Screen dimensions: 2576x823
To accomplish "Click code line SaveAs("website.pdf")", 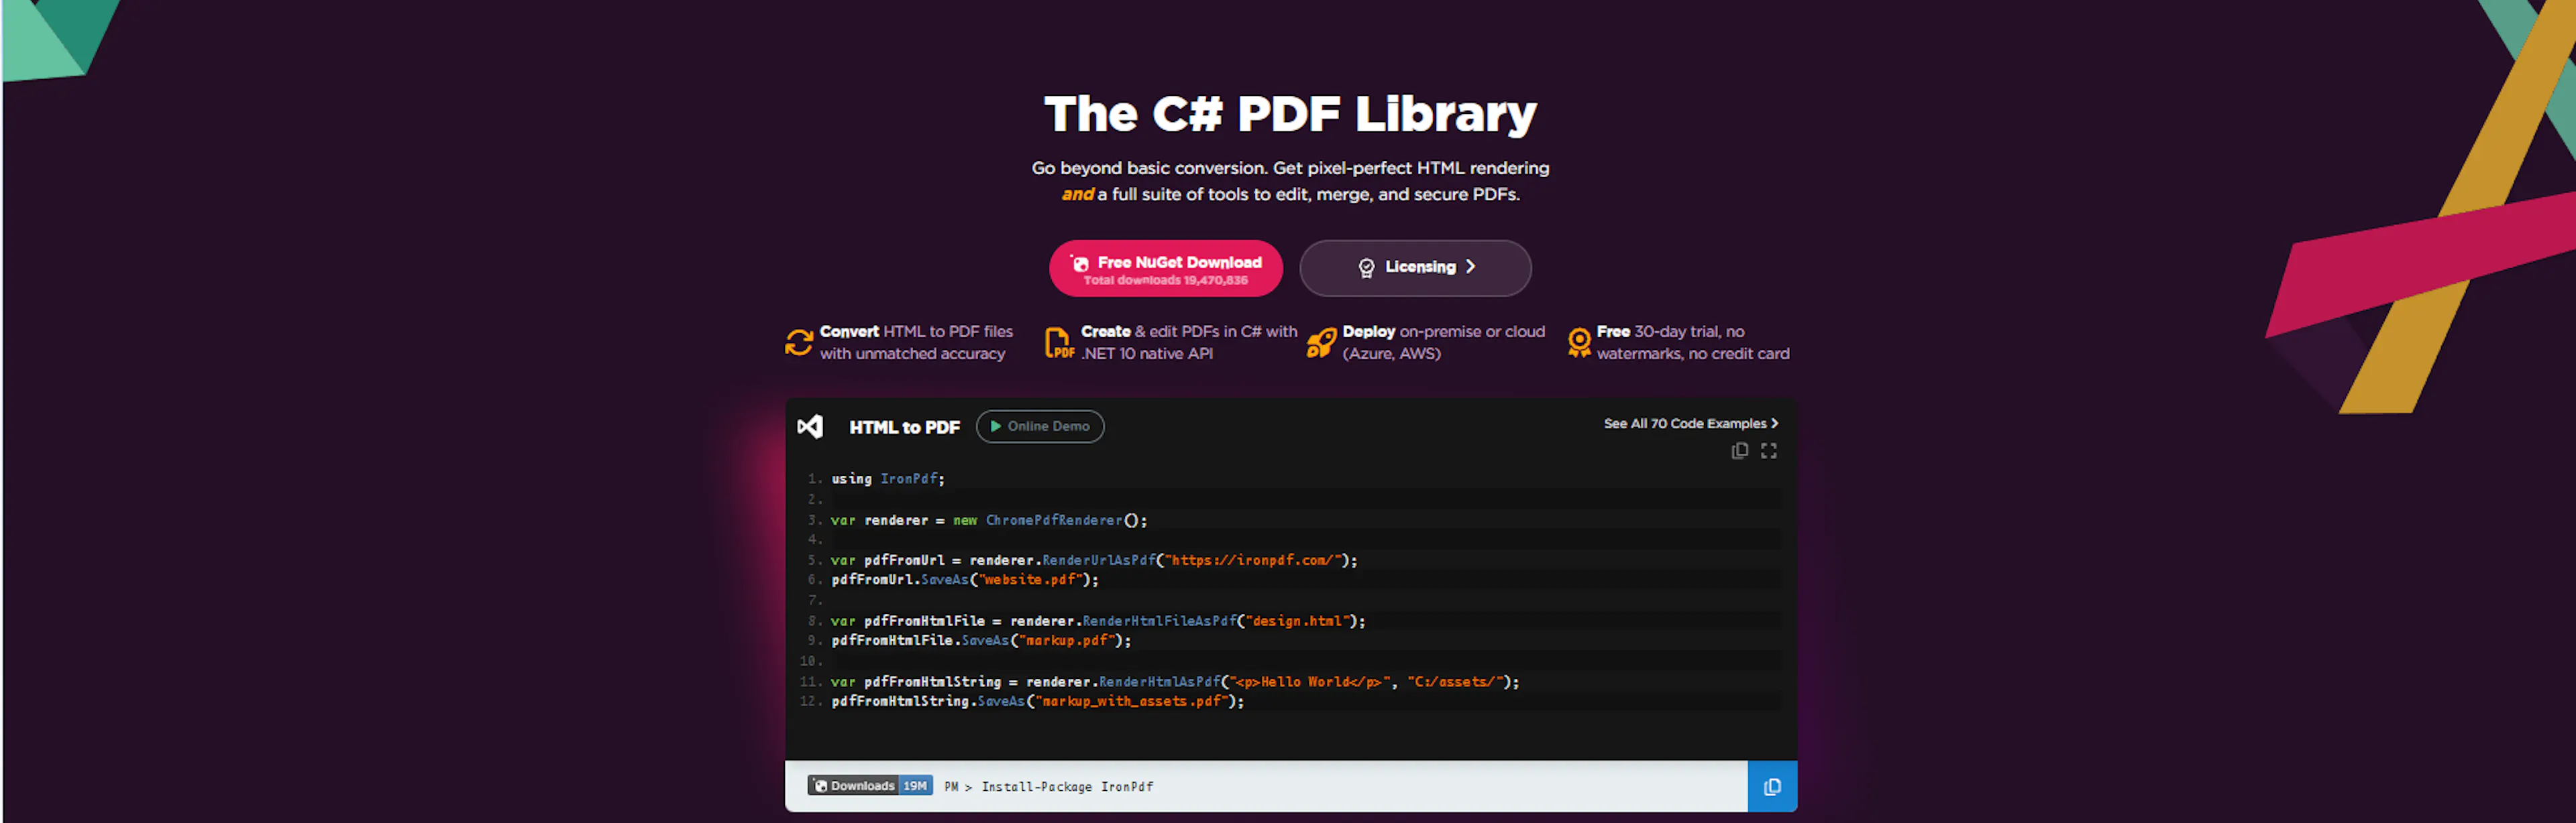I will 965,579.
